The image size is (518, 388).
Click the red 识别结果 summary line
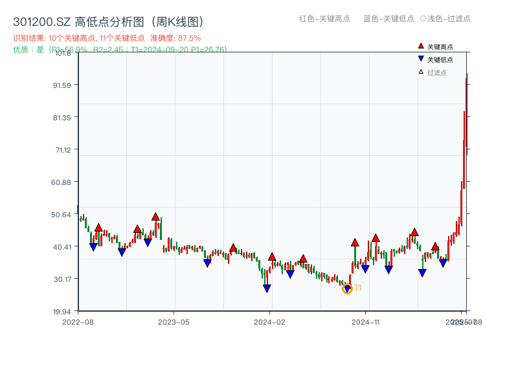click(107, 38)
